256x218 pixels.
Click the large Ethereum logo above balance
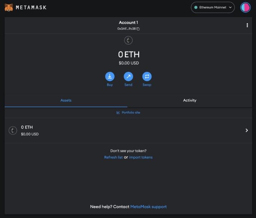(x=128, y=40)
